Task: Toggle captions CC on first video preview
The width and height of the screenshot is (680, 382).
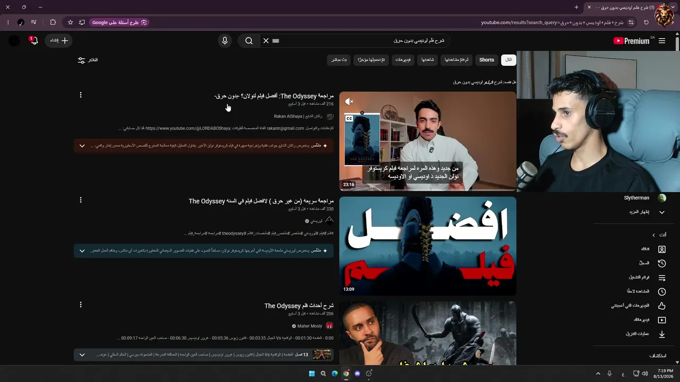Action: (x=349, y=118)
